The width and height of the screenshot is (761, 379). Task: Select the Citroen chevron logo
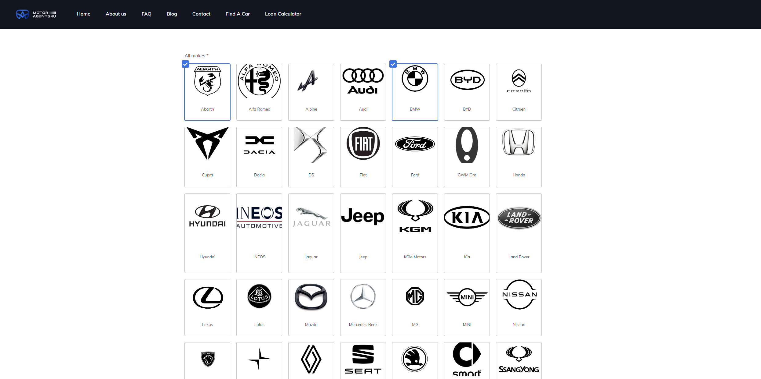tap(519, 81)
